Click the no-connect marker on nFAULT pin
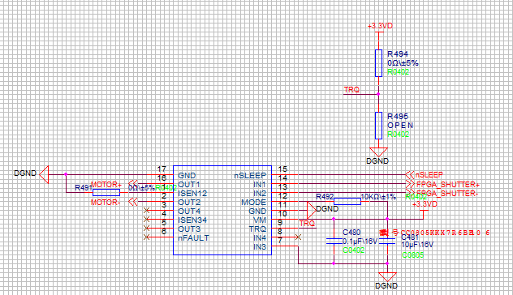513x295 pixels. (147, 237)
